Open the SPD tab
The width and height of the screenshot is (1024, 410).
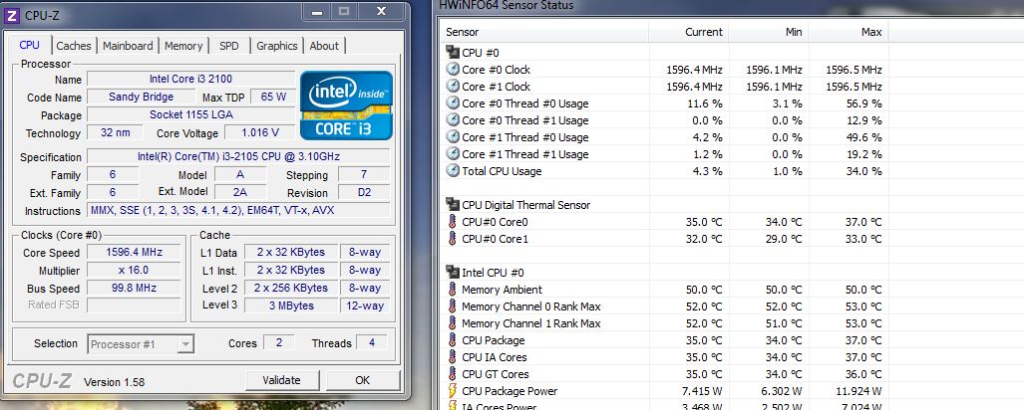tap(229, 46)
